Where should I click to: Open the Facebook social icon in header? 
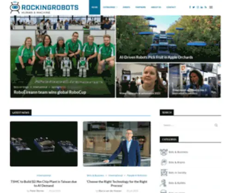tap(190, 7)
